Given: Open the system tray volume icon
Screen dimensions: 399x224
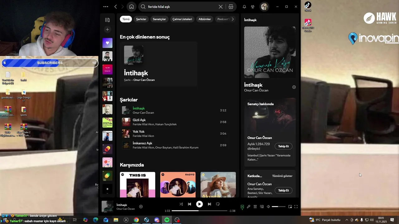Looking at the screenshot, I should point(372,220).
